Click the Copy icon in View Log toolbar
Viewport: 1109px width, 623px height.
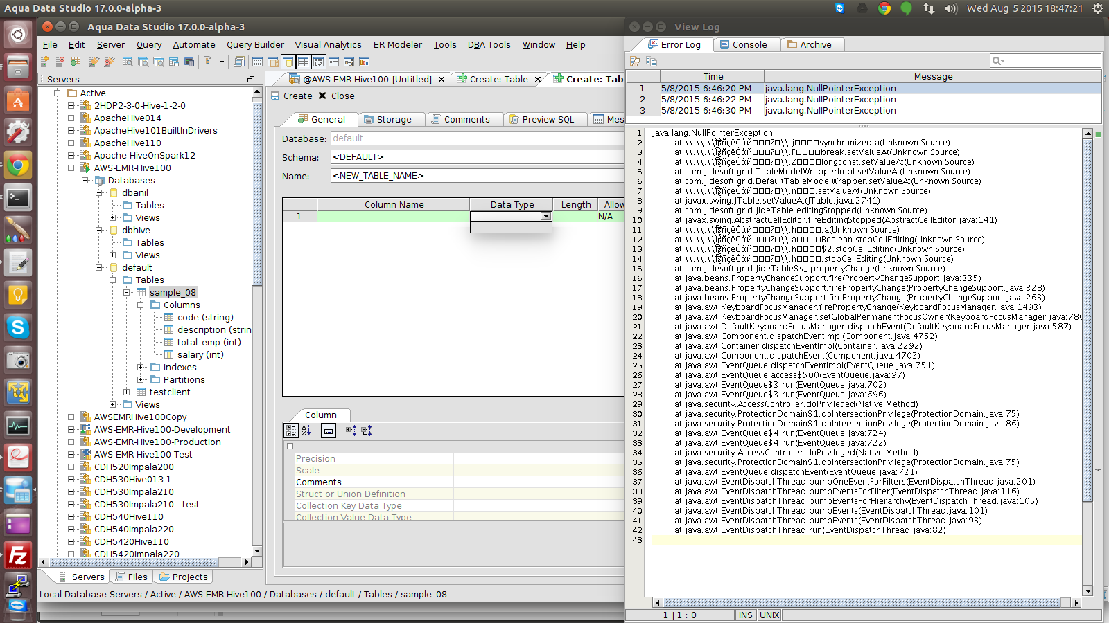(652, 61)
